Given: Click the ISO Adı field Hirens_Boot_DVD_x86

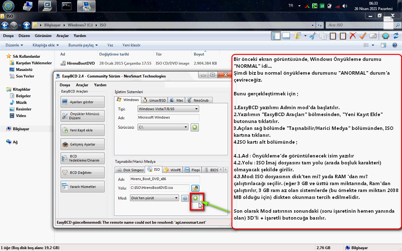Looking at the screenshot, I should point(165,179).
